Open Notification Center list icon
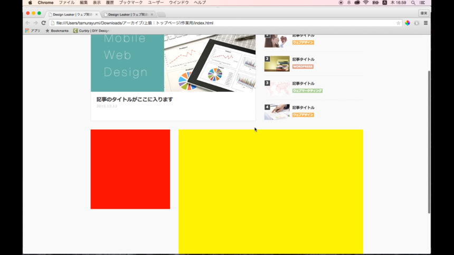Screen dimensions: 454x255 tap(422, 3)
